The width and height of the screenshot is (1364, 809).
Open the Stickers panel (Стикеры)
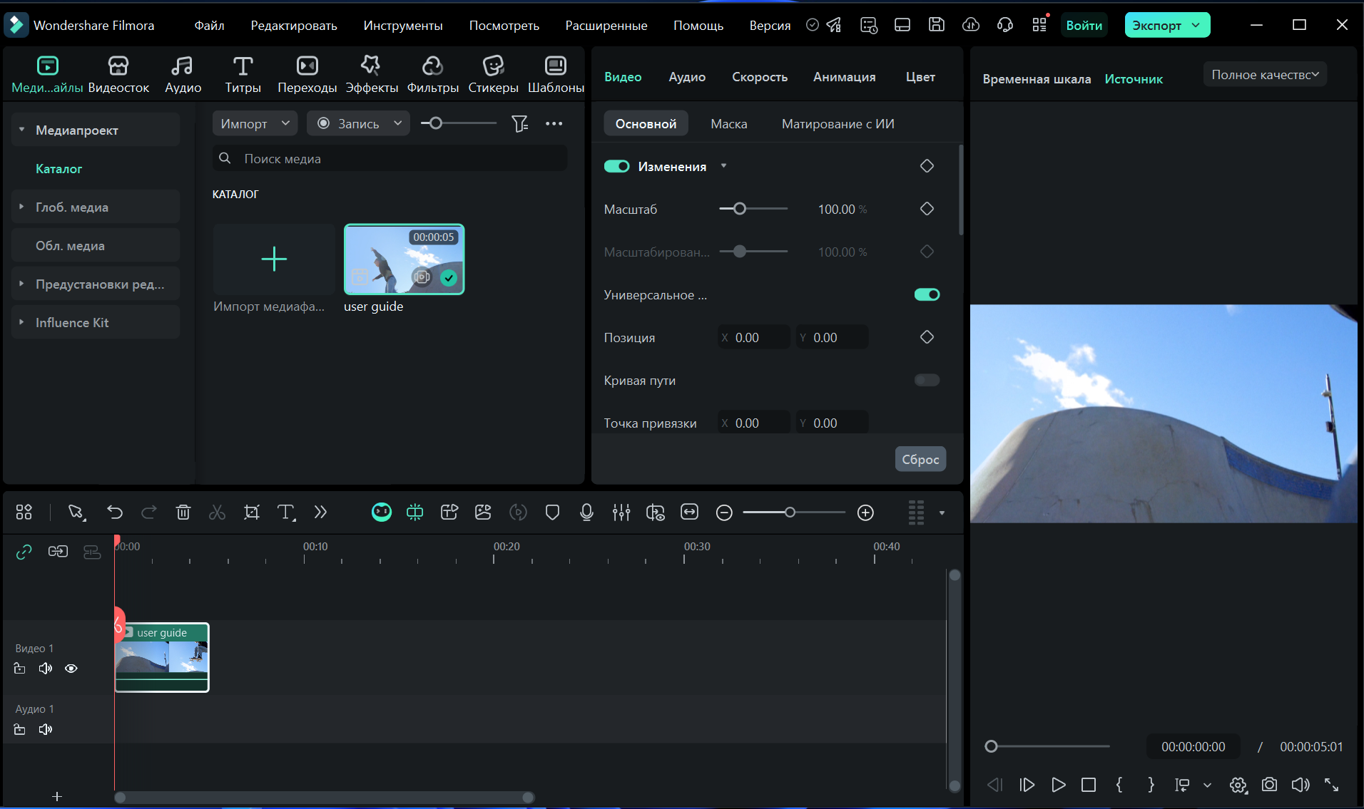pos(493,74)
